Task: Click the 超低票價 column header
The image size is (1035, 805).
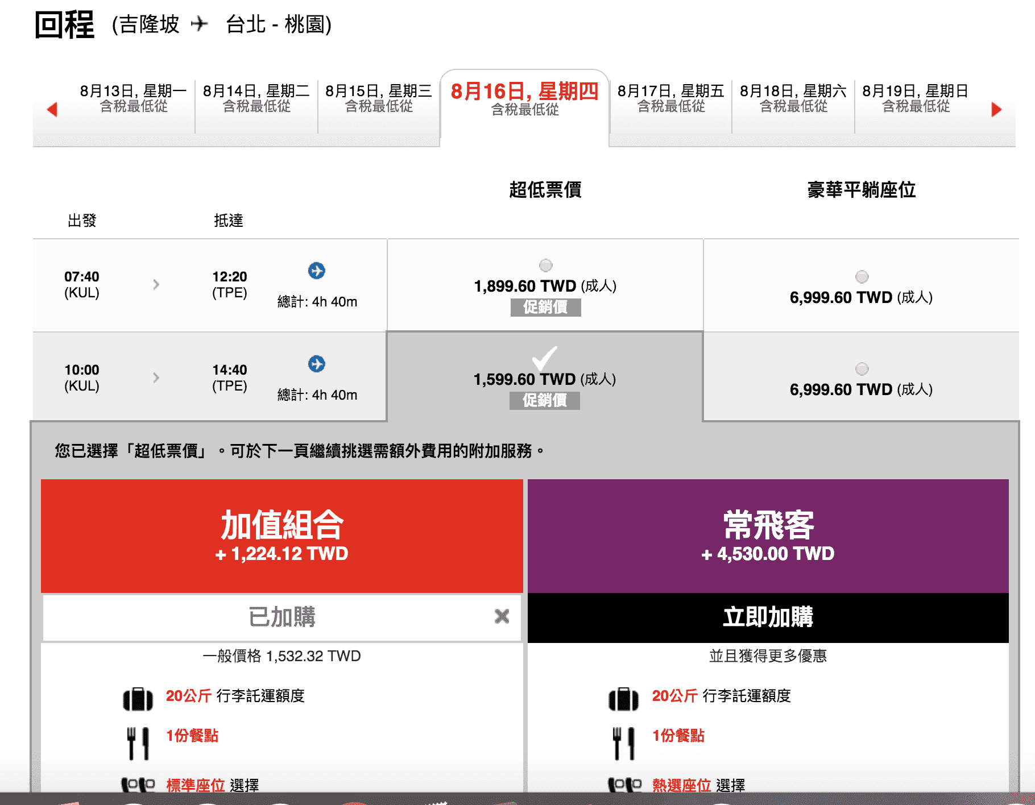Action: point(545,189)
